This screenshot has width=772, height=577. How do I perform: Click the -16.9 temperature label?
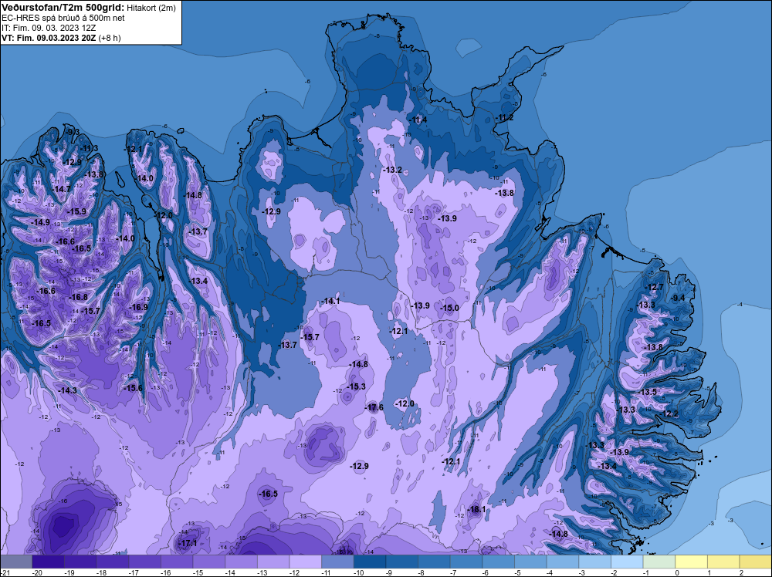point(138,307)
